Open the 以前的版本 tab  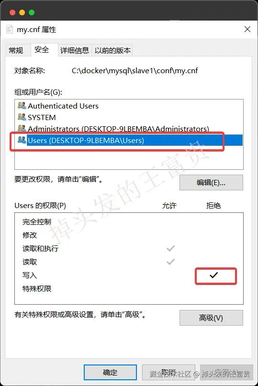click(112, 50)
